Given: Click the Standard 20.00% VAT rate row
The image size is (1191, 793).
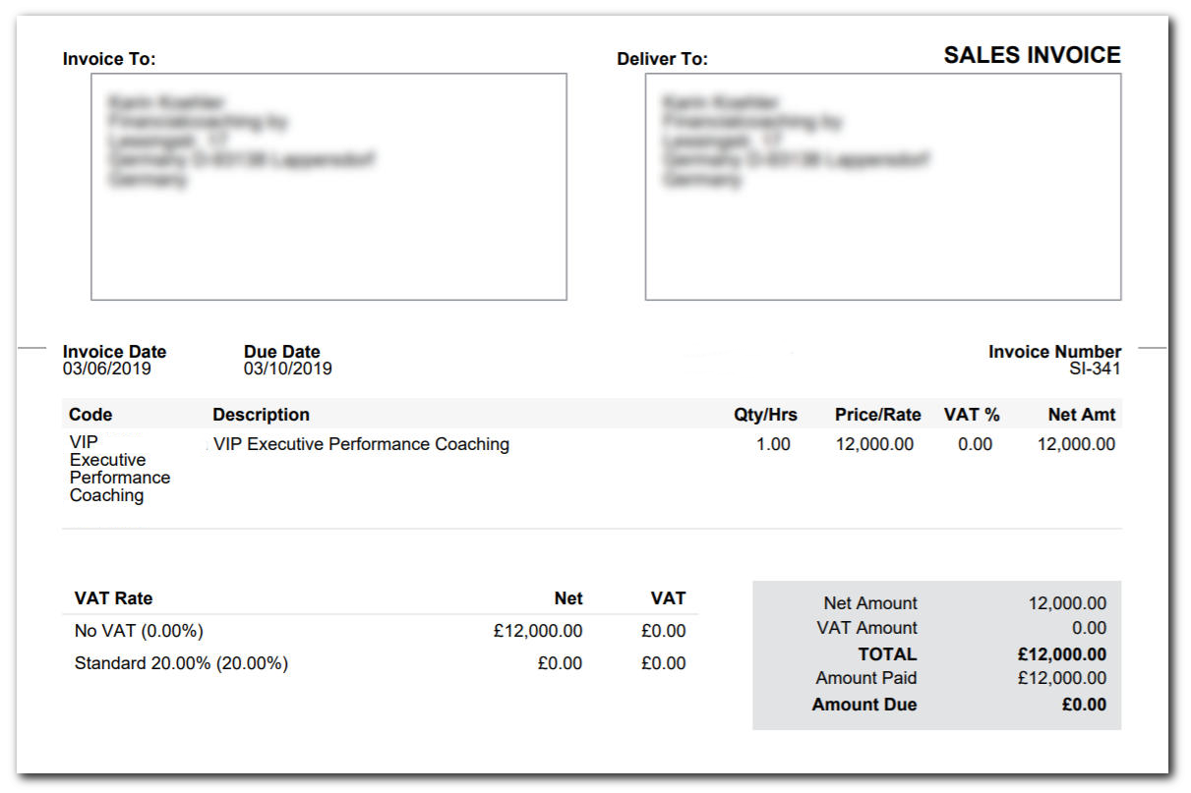Looking at the screenshot, I should (181, 663).
